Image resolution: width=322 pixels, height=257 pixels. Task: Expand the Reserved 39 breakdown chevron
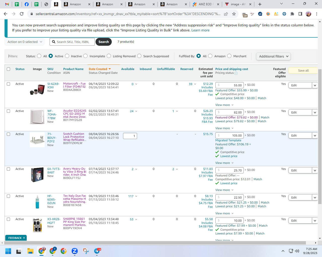tap(195, 84)
